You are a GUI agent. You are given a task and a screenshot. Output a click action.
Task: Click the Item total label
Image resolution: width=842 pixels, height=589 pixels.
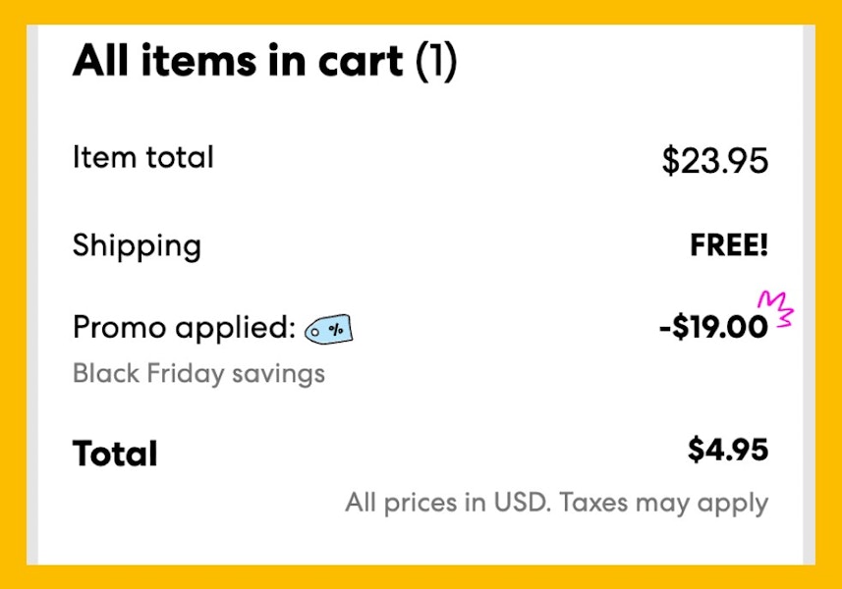tap(142, 157)
